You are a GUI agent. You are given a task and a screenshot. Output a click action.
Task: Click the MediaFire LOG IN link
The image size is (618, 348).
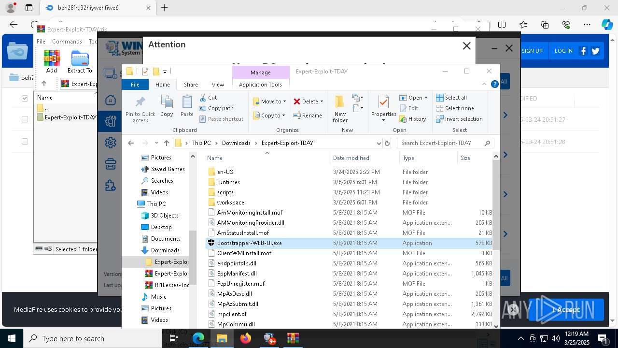click(x=563, y=51)
